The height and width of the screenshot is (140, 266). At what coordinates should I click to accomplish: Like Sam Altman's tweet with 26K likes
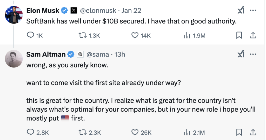click(x=135, y=133)
